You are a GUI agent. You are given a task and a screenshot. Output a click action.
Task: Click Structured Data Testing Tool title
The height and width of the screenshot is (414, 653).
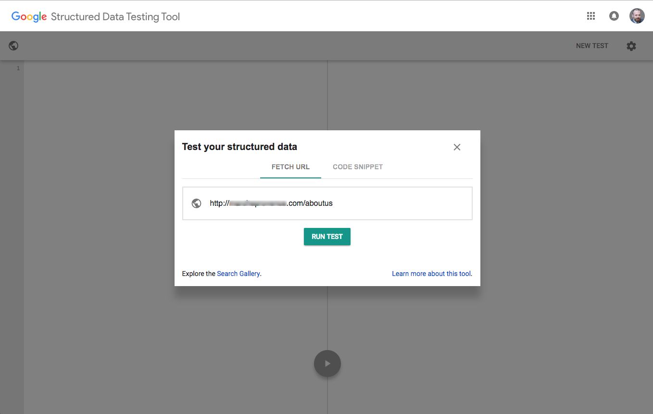(115, 16)
